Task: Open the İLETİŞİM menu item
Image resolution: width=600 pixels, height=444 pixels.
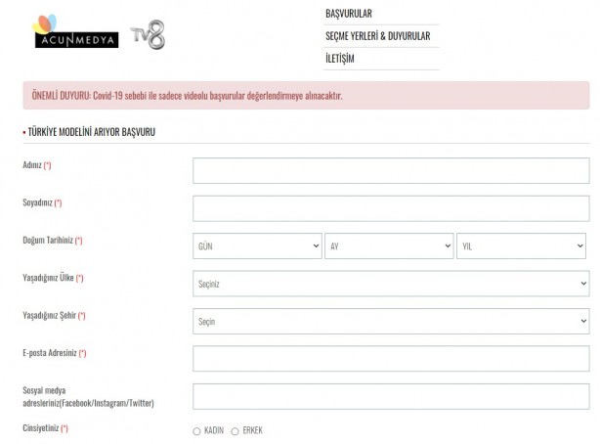Action: coord(340,59)
